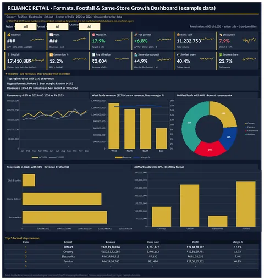
Task: Click the chart icon on Profit card
Action: tap(51, 35)
